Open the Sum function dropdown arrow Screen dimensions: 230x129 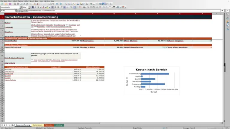pyautogui.click(x=24, y=11)
